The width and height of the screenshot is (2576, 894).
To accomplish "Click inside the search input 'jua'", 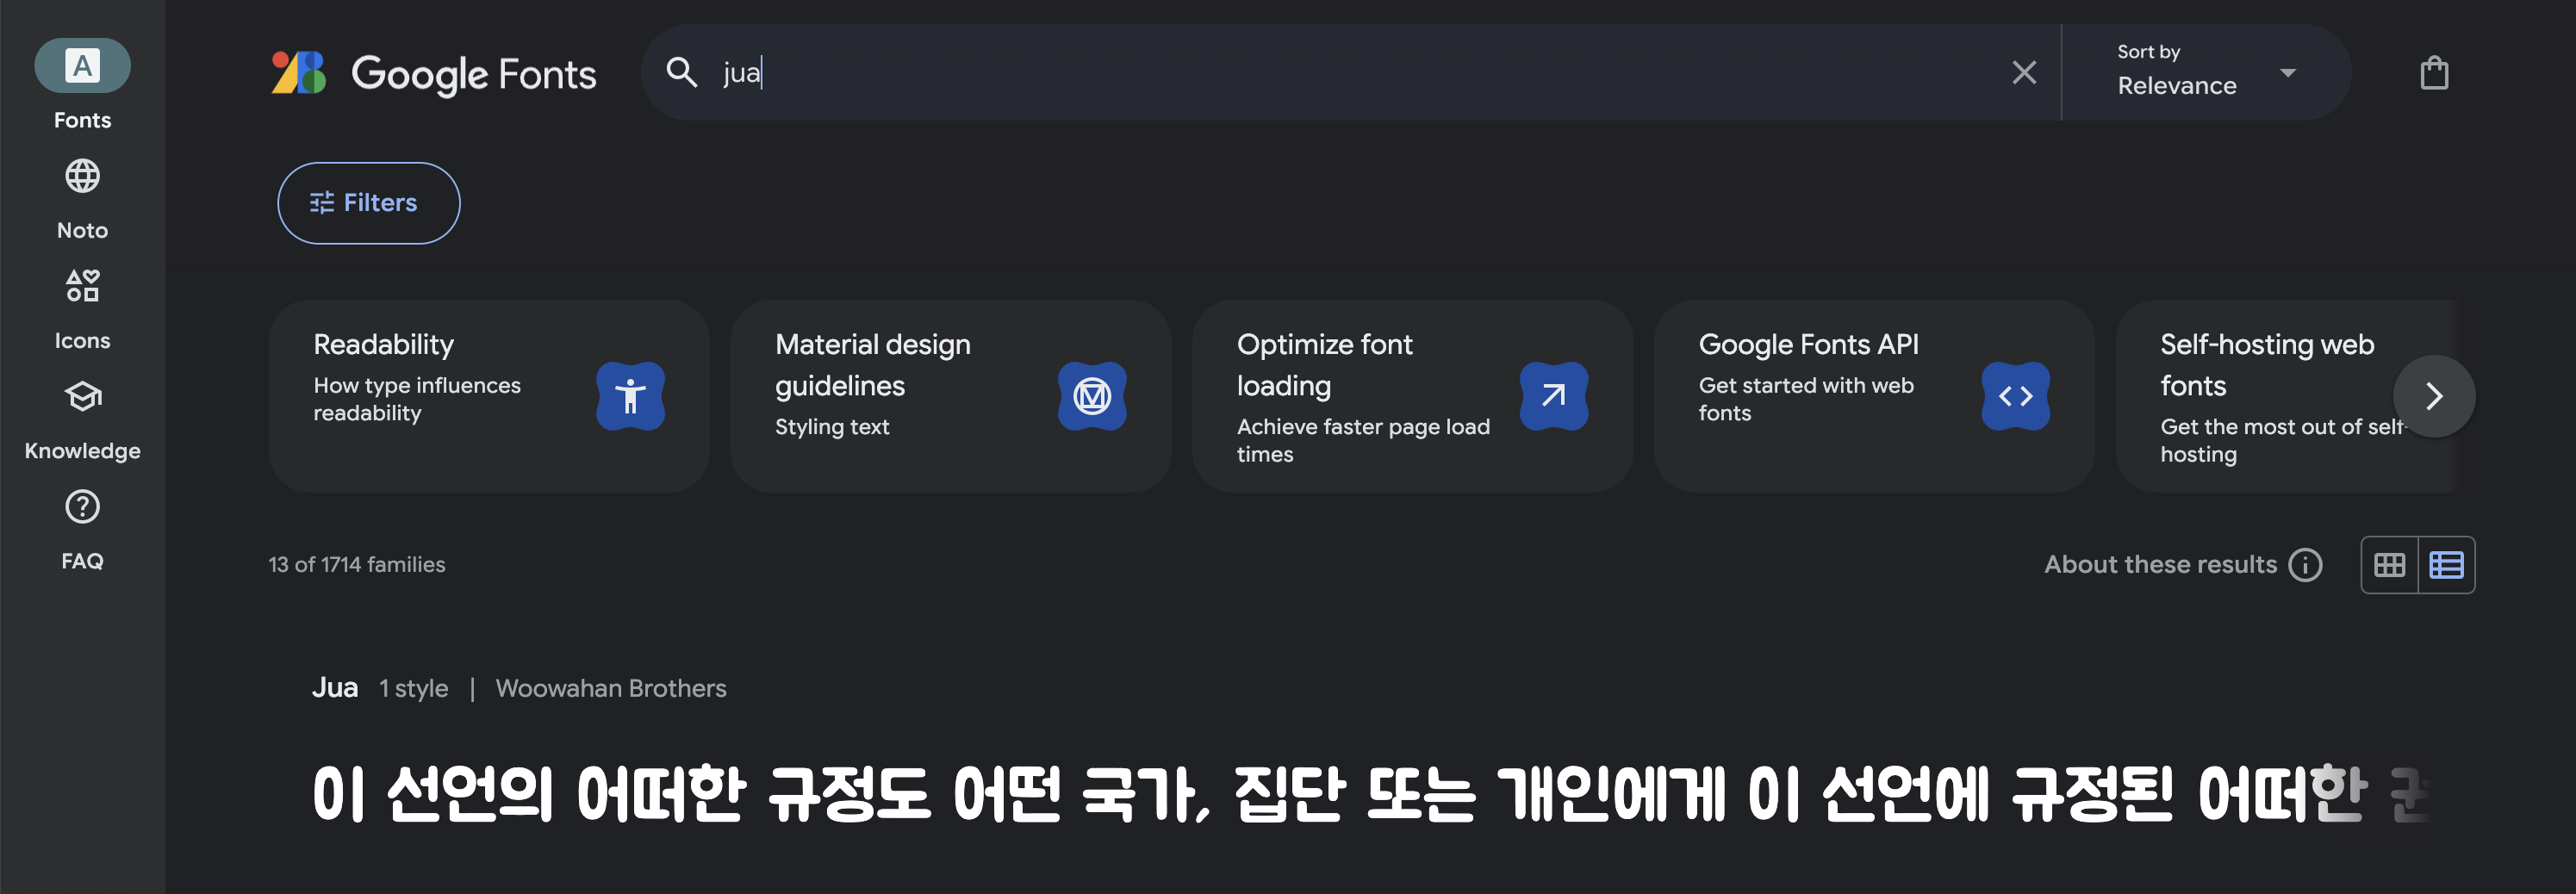I will [1350, 72].
